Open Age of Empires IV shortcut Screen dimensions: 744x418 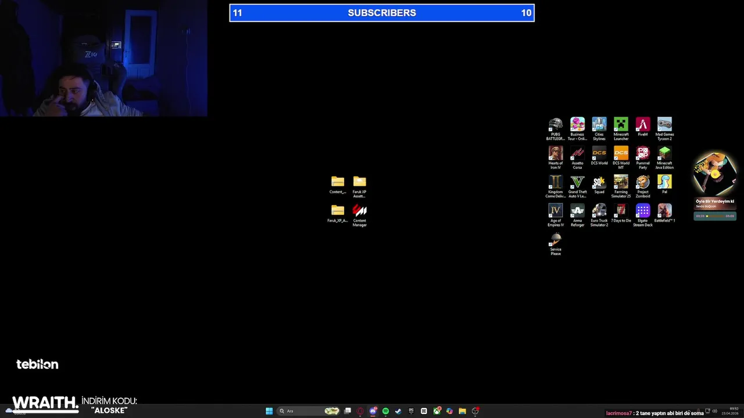tap(556, 215)
